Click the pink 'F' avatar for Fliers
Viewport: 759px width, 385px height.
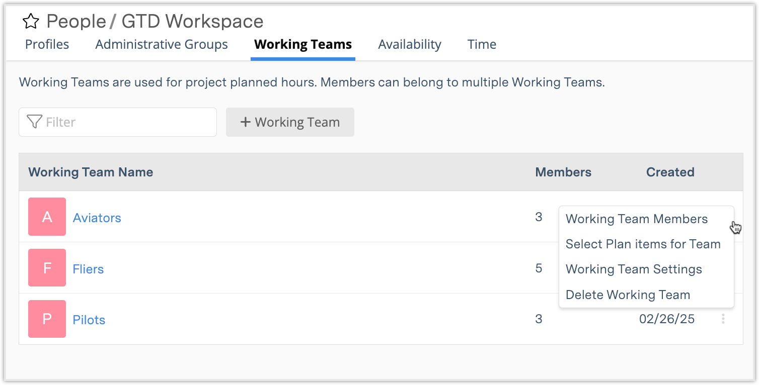point(47,268)
